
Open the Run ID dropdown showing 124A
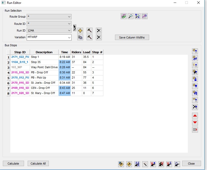(49, 30)
